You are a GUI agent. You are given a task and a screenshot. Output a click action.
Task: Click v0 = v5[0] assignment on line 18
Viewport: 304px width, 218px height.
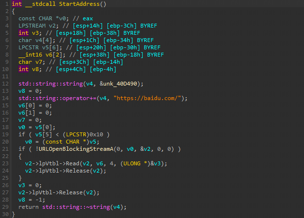coord(37,127)
